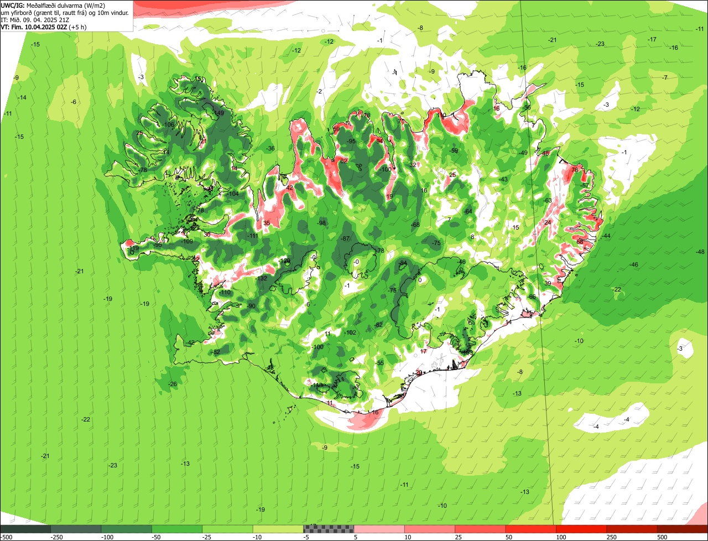Click the legend label '250'

(611, 537)
